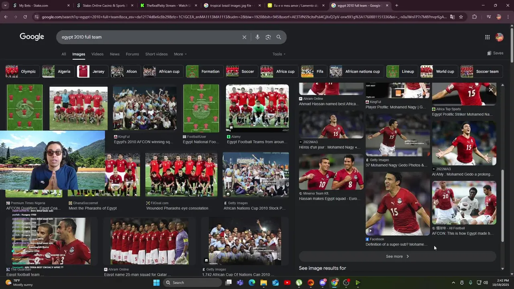Open Alamy Egypt Football Teams image
This screenshot has width=514, height=289.
257,108
